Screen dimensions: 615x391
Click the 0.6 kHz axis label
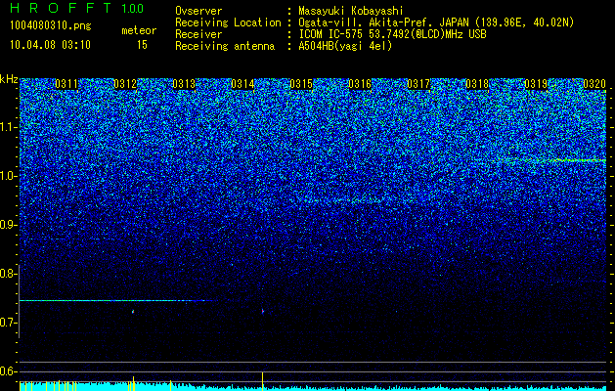pyautogui.click(x=8, y=371)
